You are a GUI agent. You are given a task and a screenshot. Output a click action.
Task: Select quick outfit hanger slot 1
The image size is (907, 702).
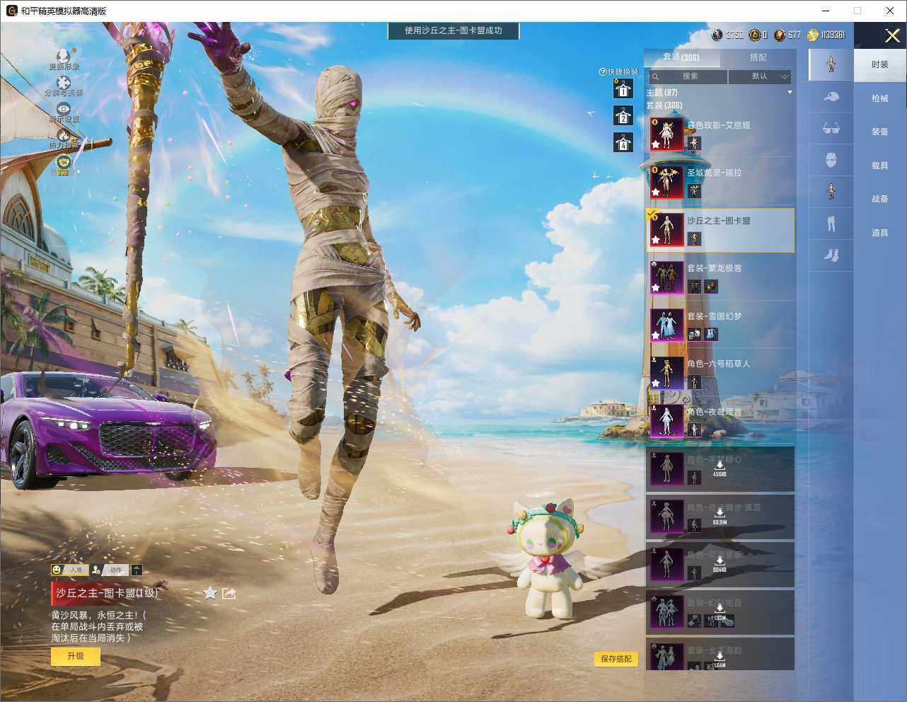623,88
